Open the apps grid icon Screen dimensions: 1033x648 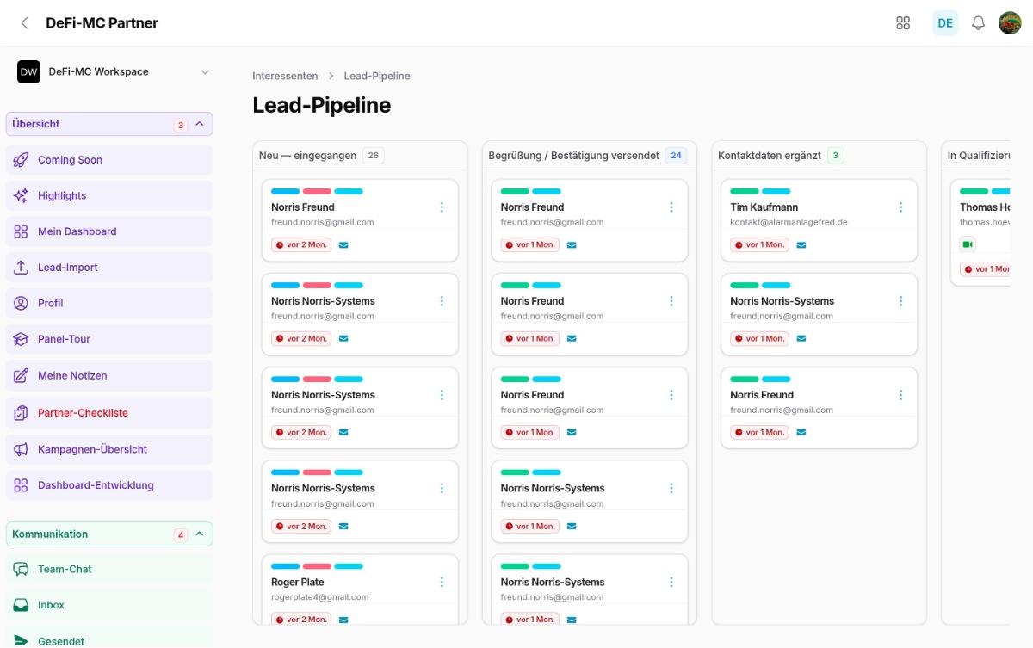(x=903, y=23)
